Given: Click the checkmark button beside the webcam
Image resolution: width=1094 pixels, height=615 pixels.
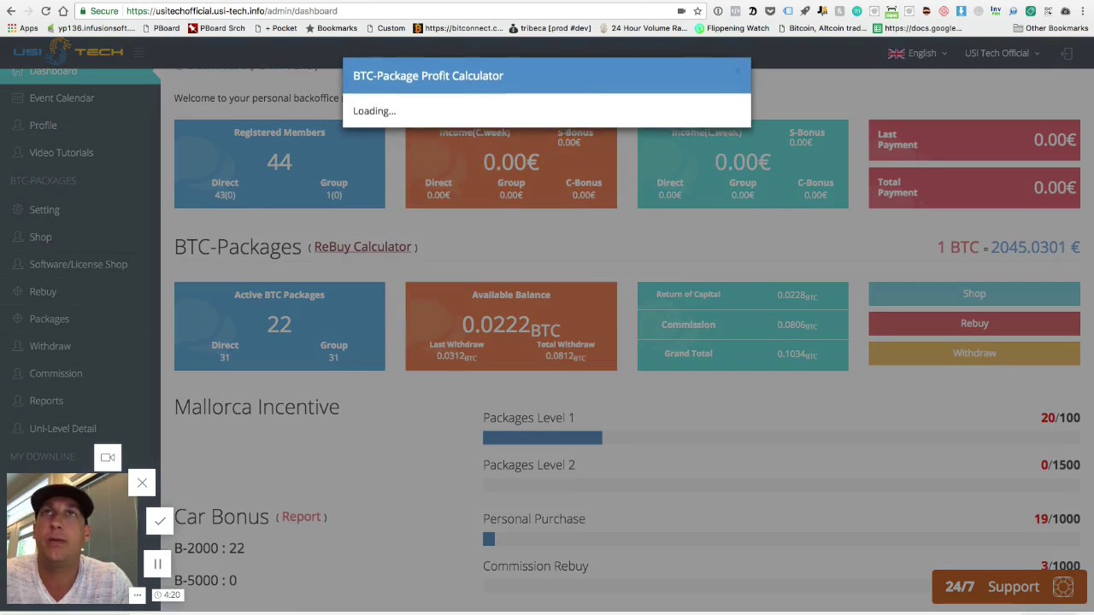Looking at the screenshot, I should [160, 520].
